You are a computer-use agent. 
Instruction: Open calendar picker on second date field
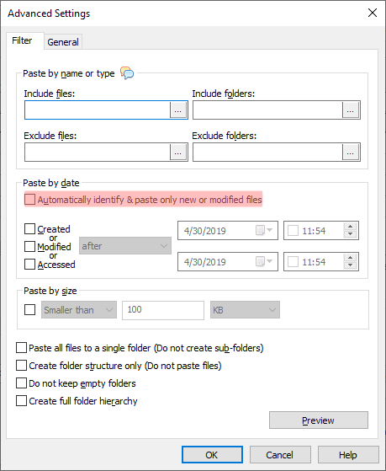tap(264, 262)
